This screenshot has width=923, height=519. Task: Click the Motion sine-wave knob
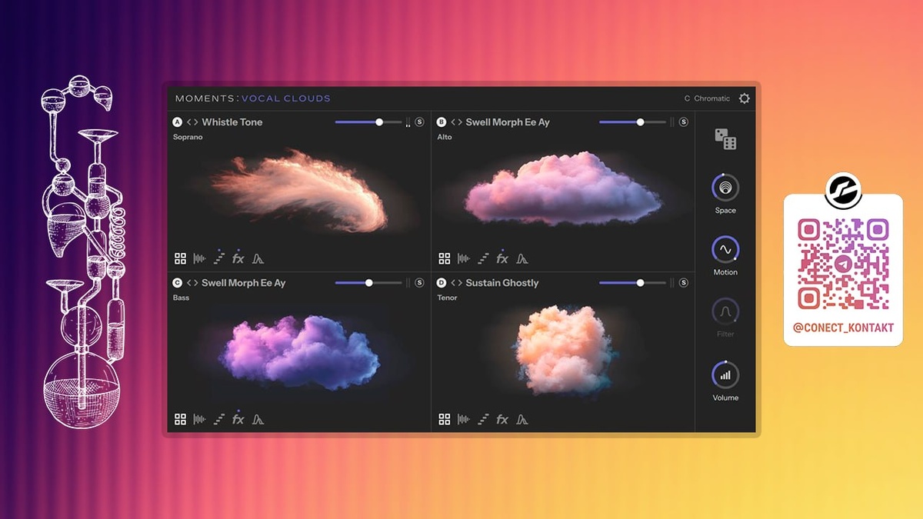pos(725,250)
